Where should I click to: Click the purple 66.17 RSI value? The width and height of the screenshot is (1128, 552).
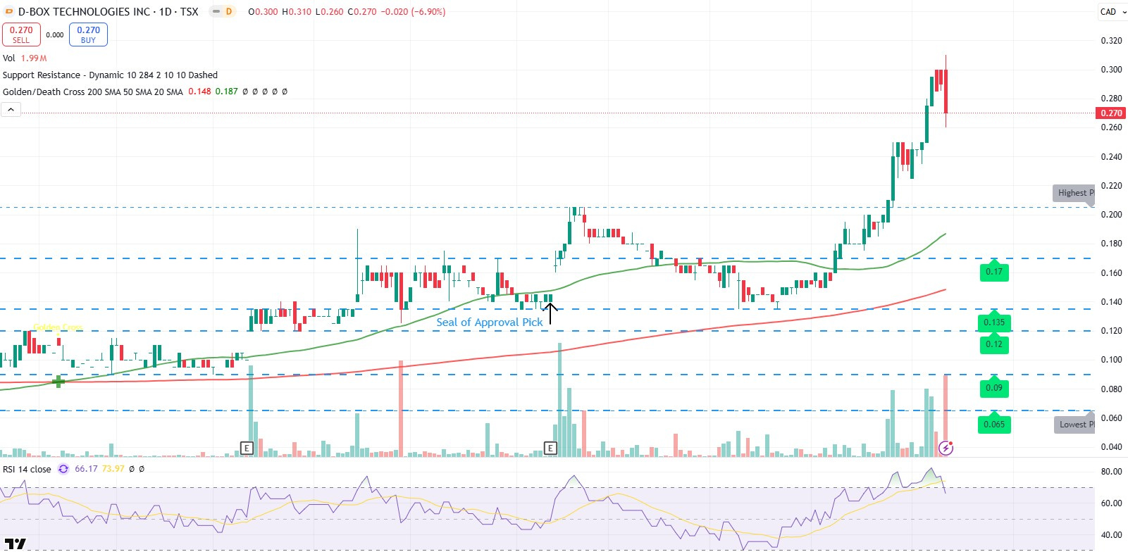(86, 469)
